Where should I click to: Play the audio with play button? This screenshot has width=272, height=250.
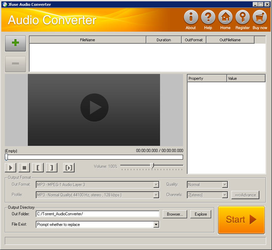tap(10, 168)
